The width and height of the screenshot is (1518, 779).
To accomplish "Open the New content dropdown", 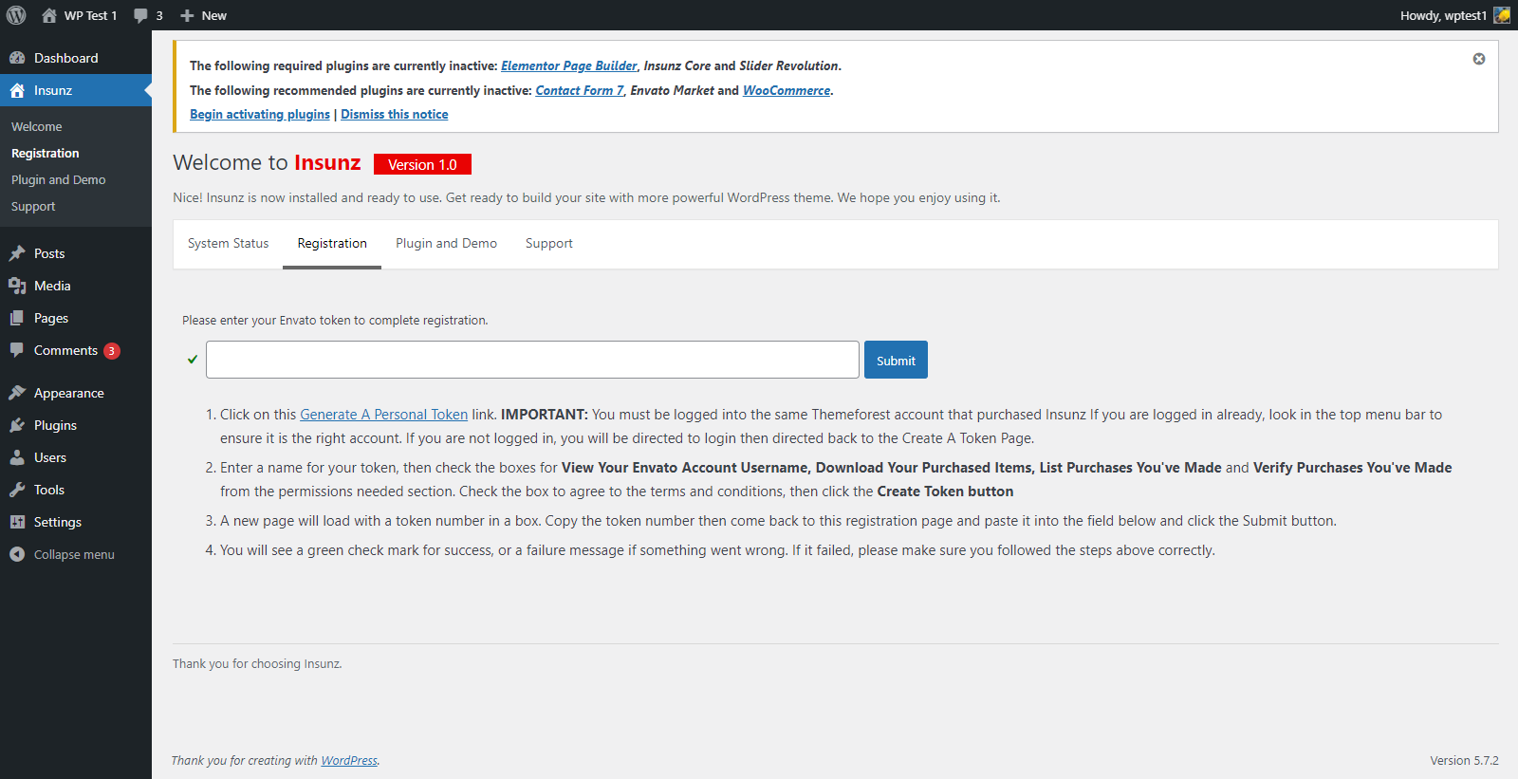I will (x=203, y=15).
